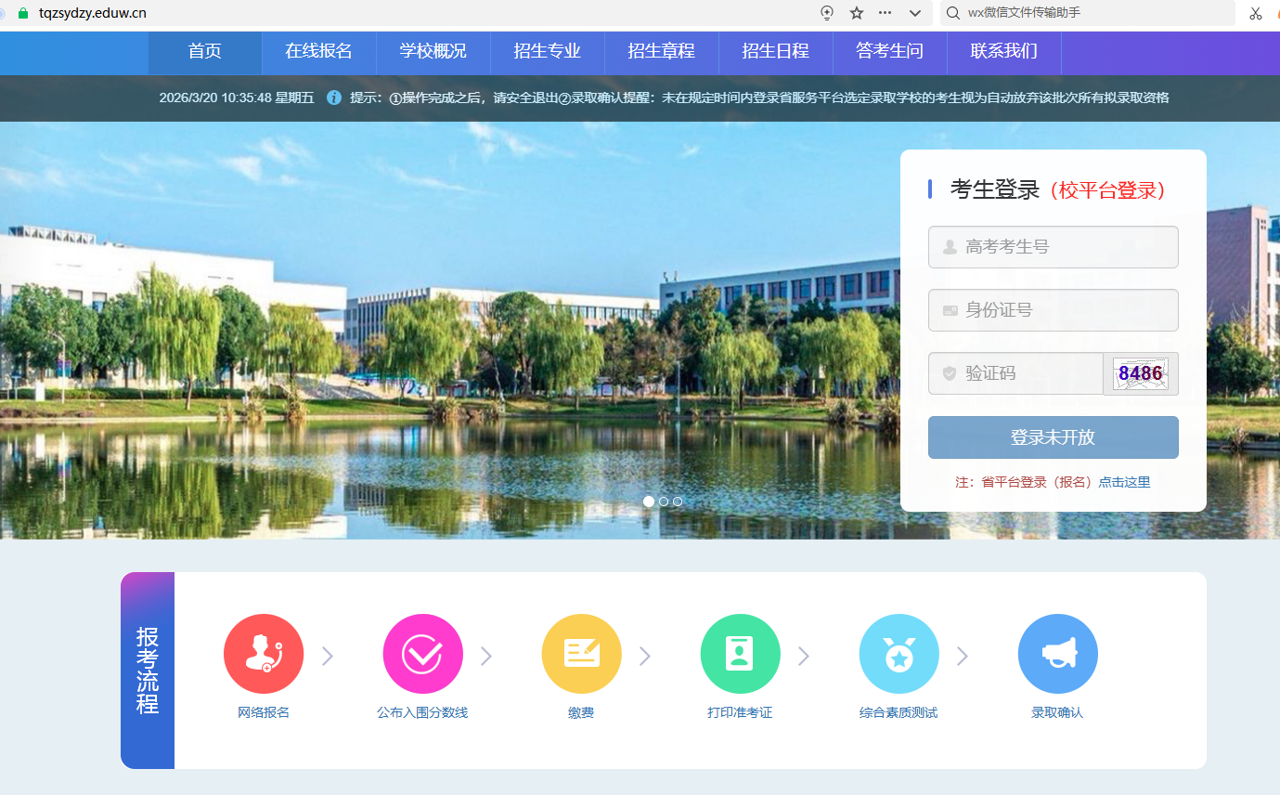Open the three-dot more menu in address bar
The width and height of the screenshot is (1280, 795).
(x=885, y=13)
